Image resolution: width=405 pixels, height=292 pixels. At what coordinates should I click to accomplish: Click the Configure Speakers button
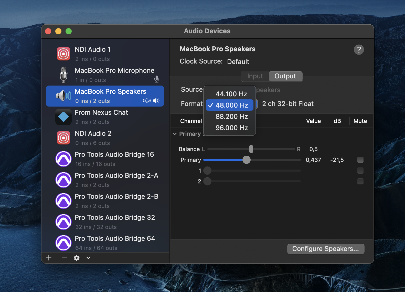click(325, 249)
